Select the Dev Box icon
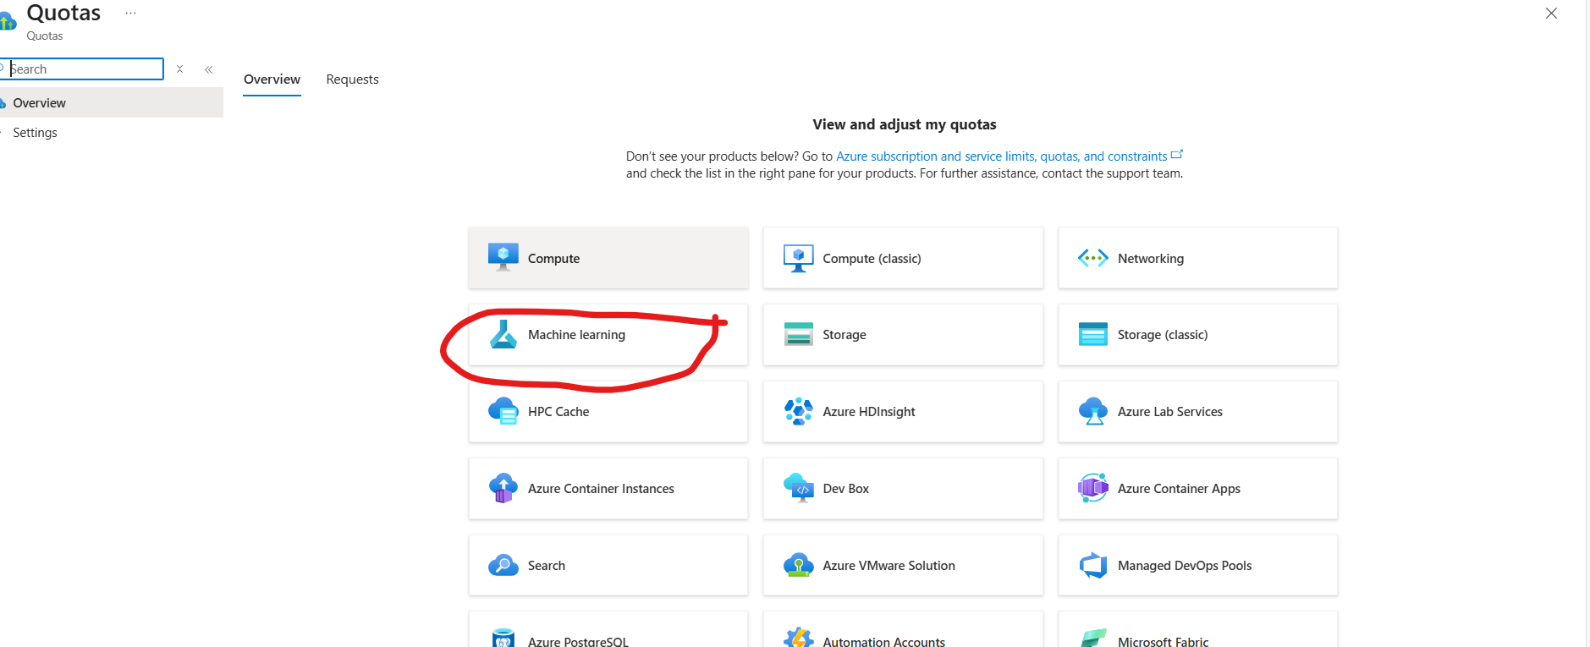1590x647 pixels. (x=798, y=488)
